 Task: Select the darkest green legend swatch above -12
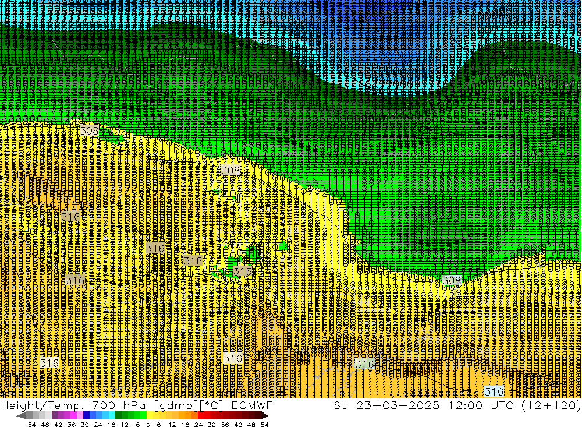118,415
